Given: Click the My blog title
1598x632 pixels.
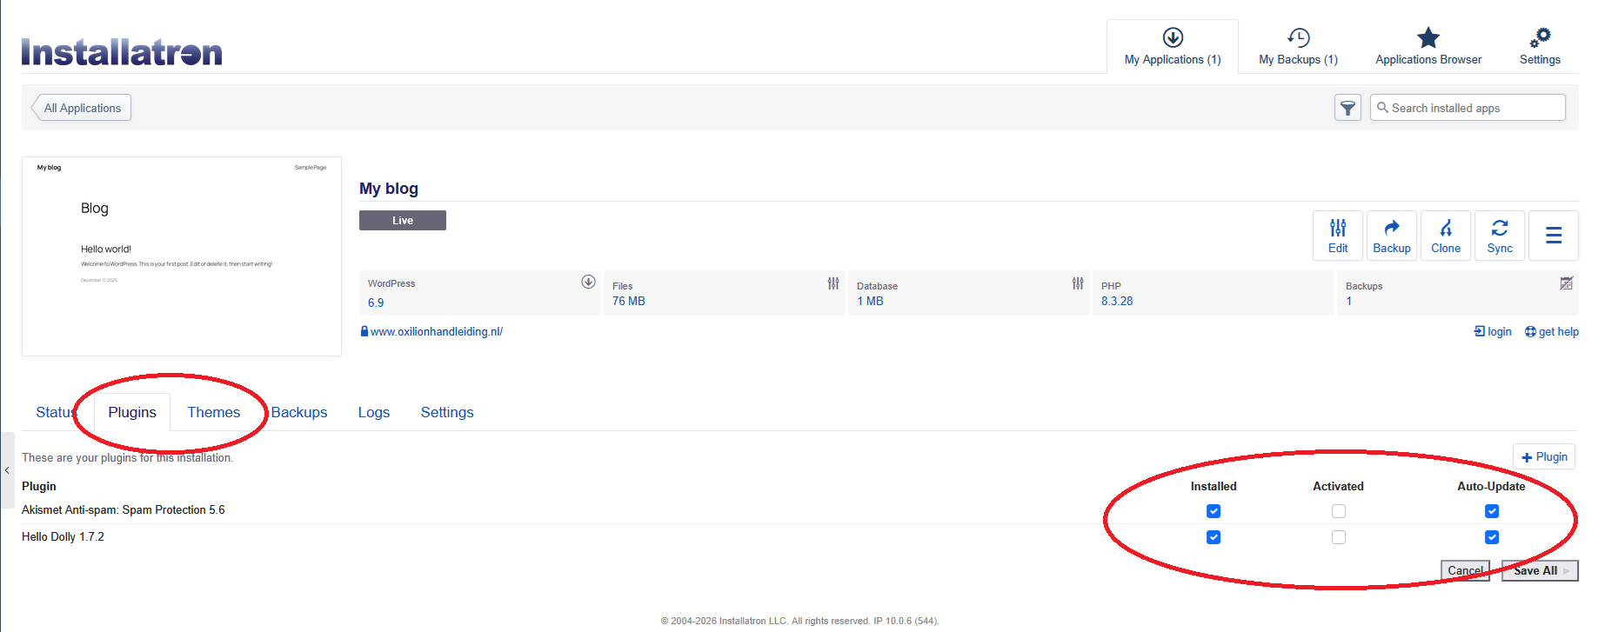Looking at the screenshot, I should click(x=389, y=189).
